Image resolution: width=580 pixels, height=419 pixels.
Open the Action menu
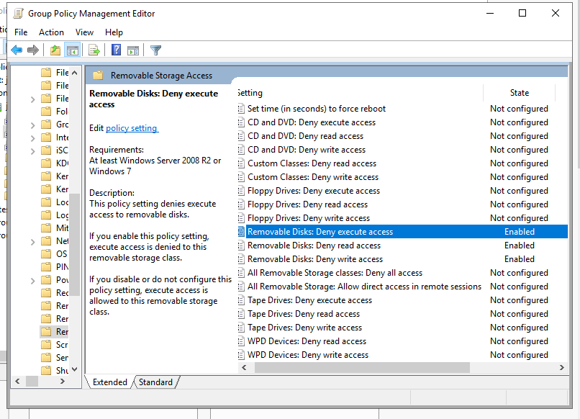51,32
